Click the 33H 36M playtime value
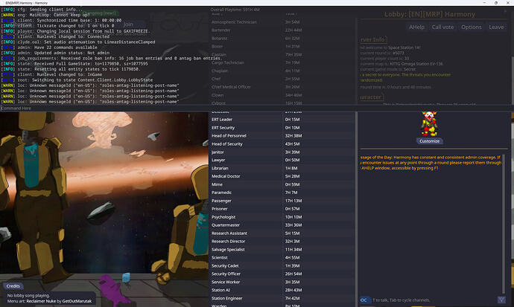Screen dimensions: 514x307 point(294,225)
